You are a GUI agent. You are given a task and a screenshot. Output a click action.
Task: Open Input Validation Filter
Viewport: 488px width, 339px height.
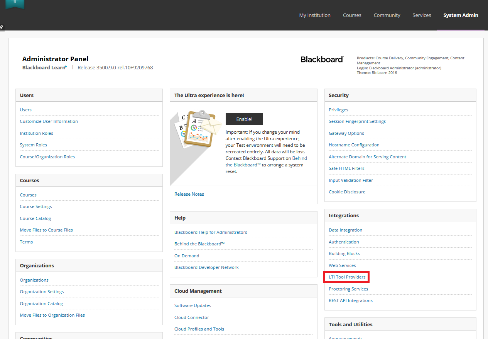click(351, 180)
